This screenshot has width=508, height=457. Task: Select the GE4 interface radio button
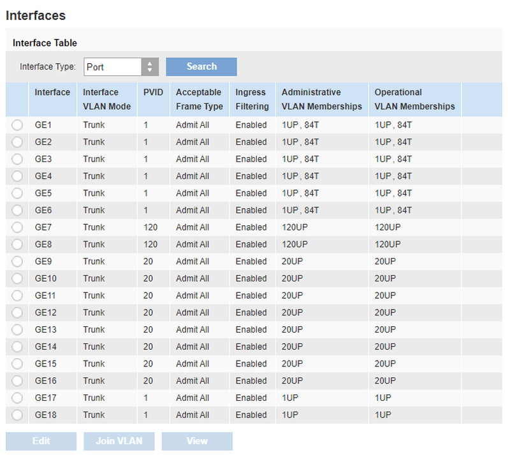point(17,176)
